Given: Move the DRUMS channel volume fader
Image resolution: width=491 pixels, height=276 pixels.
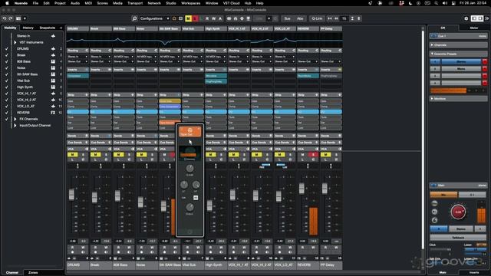Looking at the screenshot, I should [71, 194].
